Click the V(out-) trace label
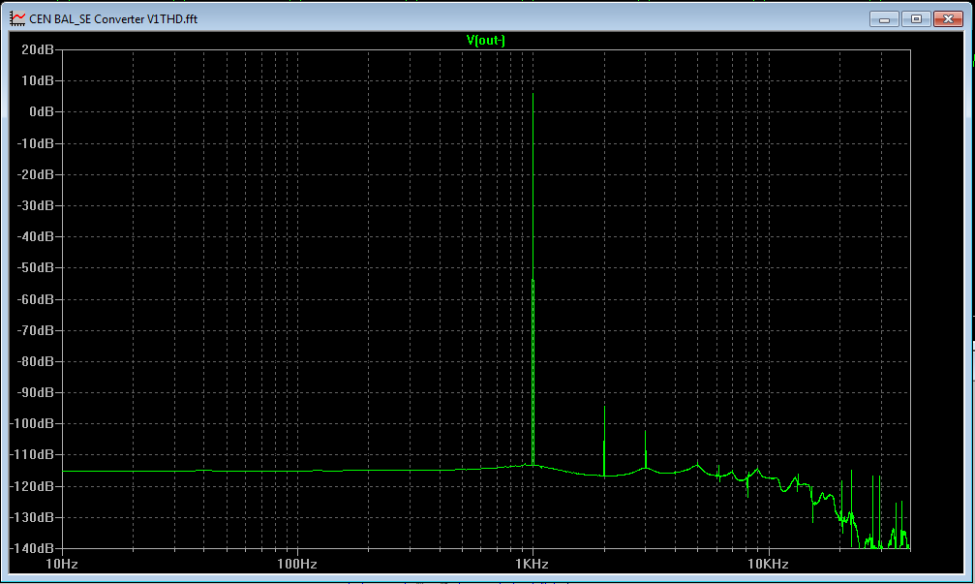The width and height of the screenshot is (975, 584). [486, 41]
